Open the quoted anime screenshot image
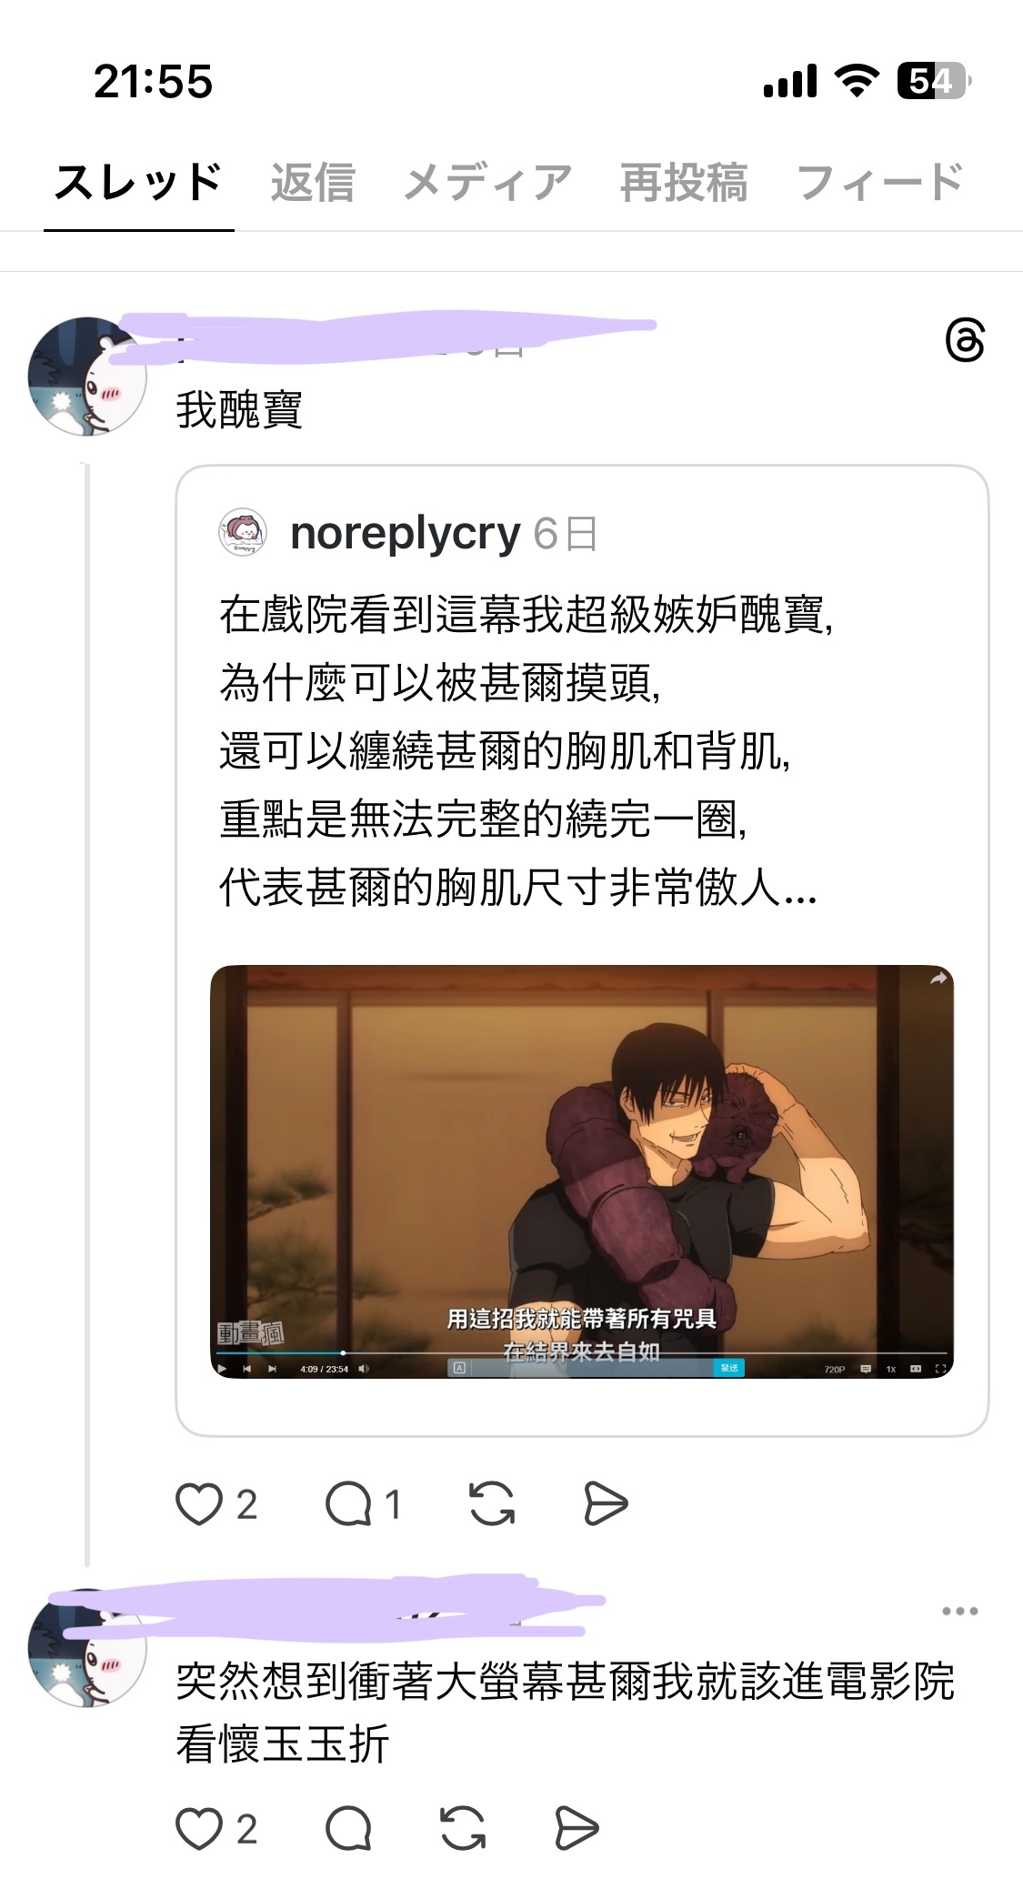 click(582, 1171)
